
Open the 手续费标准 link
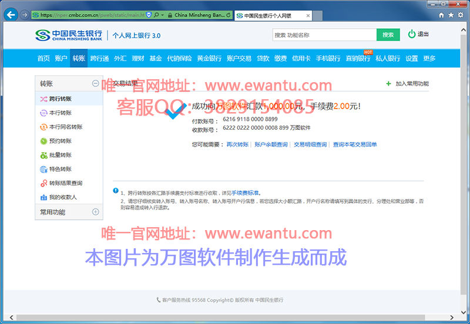point(245,193)
